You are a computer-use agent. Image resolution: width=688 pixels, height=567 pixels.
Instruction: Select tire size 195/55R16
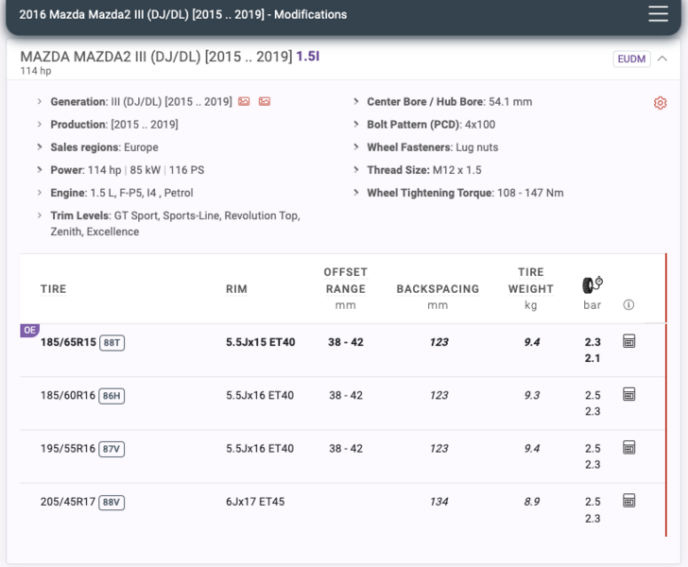pos(68,448)
